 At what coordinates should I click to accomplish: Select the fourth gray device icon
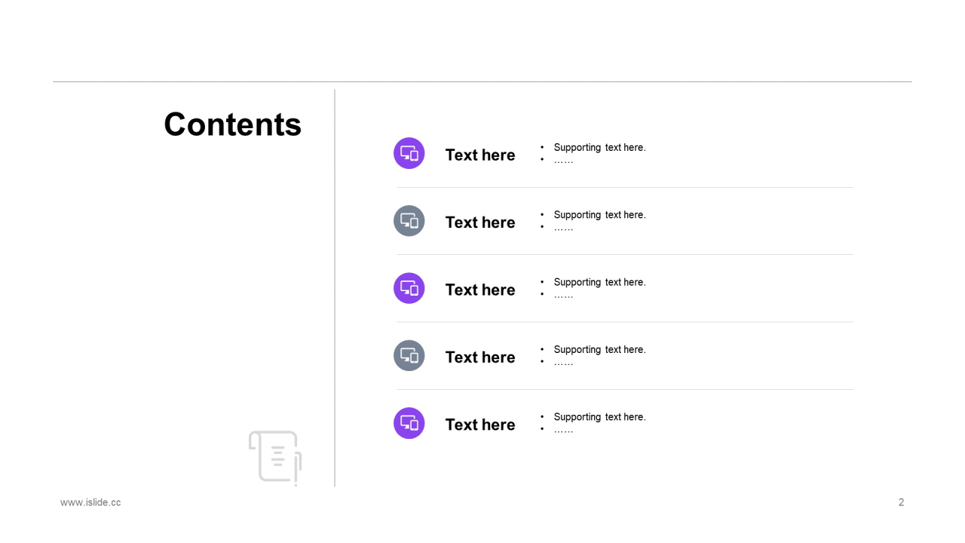click(x=409, y=355)
